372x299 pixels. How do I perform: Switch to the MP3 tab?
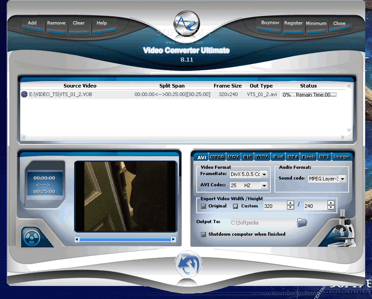pos(324,157)
